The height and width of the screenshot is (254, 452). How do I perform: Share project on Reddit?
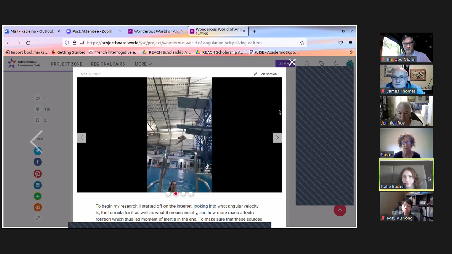(37, 207)
